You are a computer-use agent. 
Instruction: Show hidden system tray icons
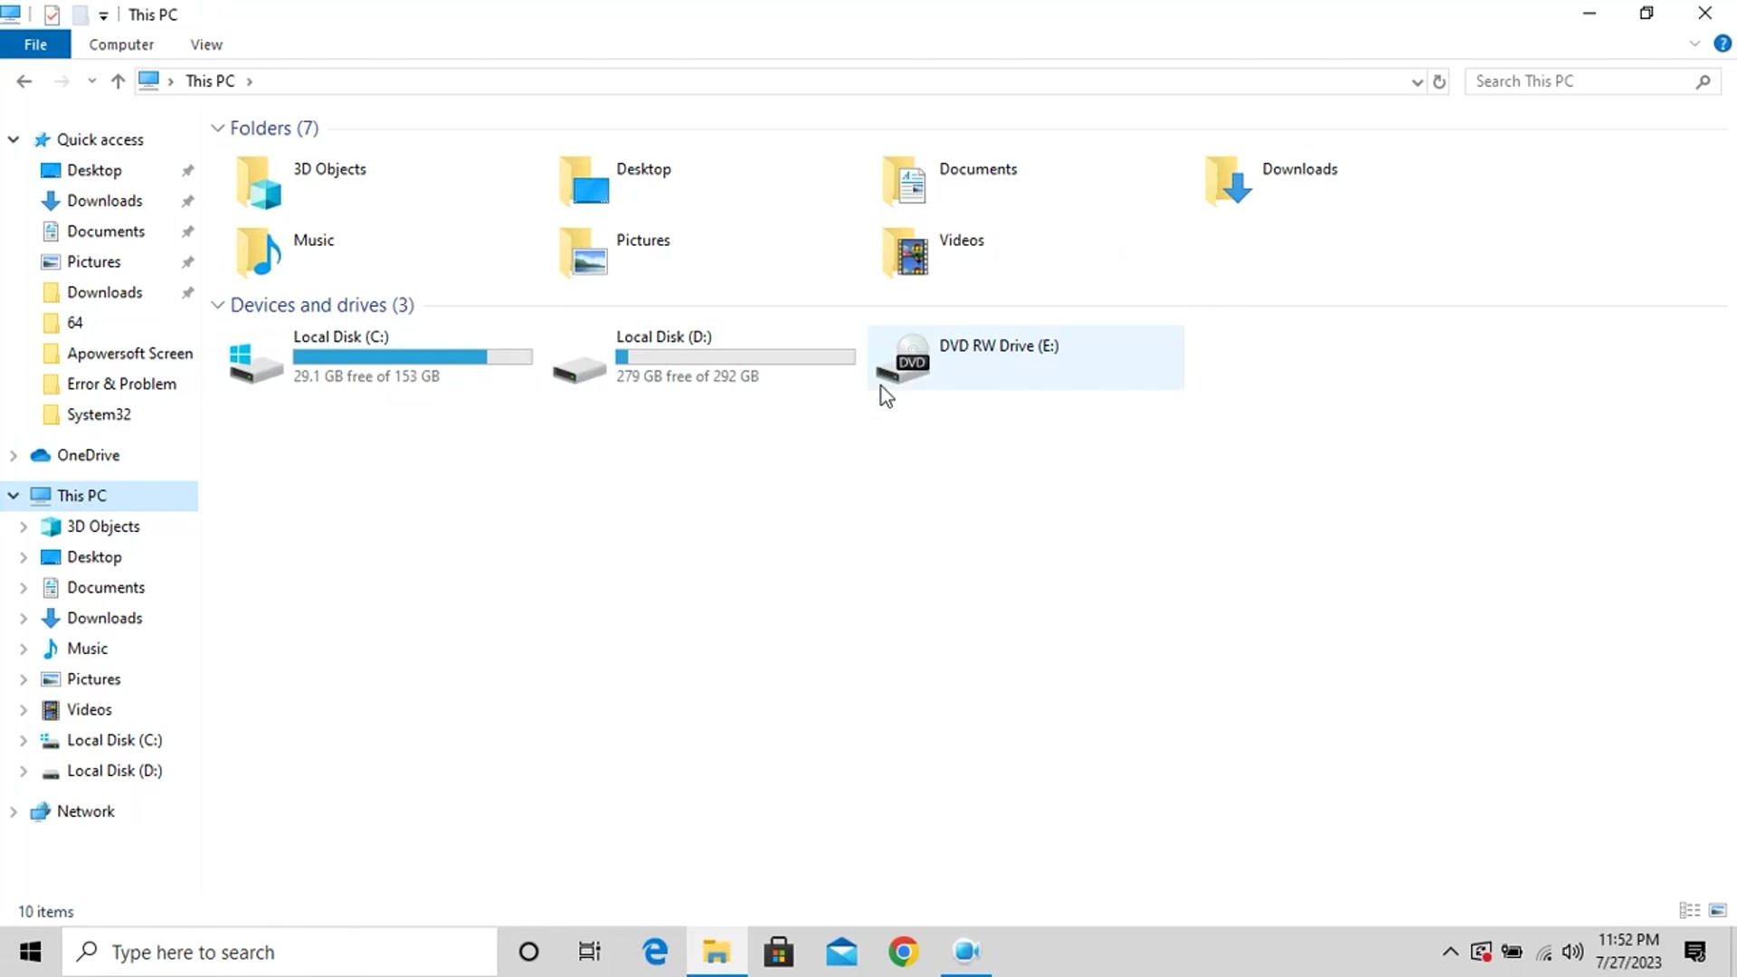click(x=1450, y=952)
